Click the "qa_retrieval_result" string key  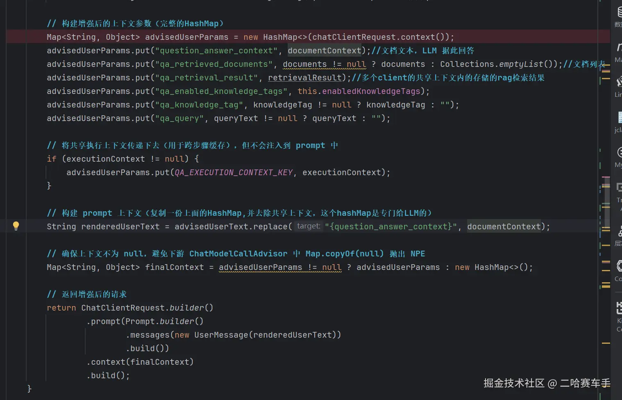[x=207, y=78]
